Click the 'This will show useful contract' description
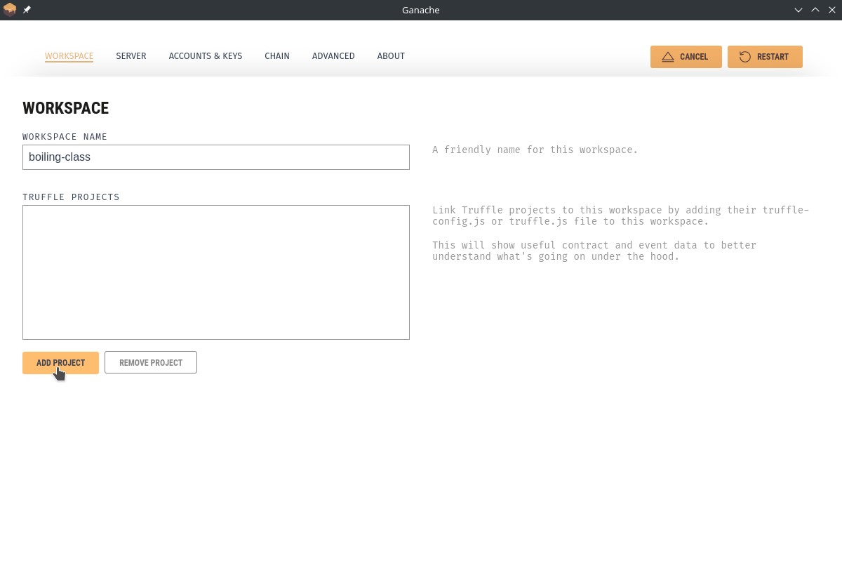 pyautogui.click(x=594, y=251)
